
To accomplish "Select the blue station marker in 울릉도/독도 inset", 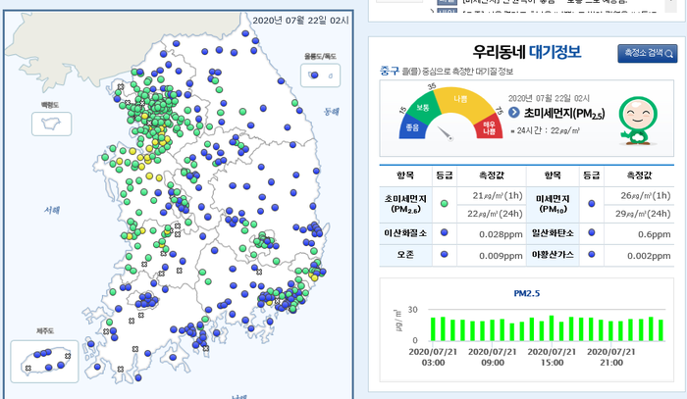I will pos(316,75).
